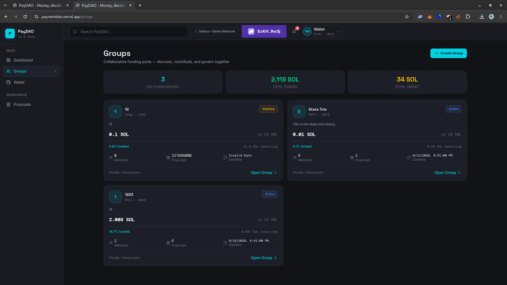Open the notifications bell icon
Viewport: 507px width, 285px height.
294,31
